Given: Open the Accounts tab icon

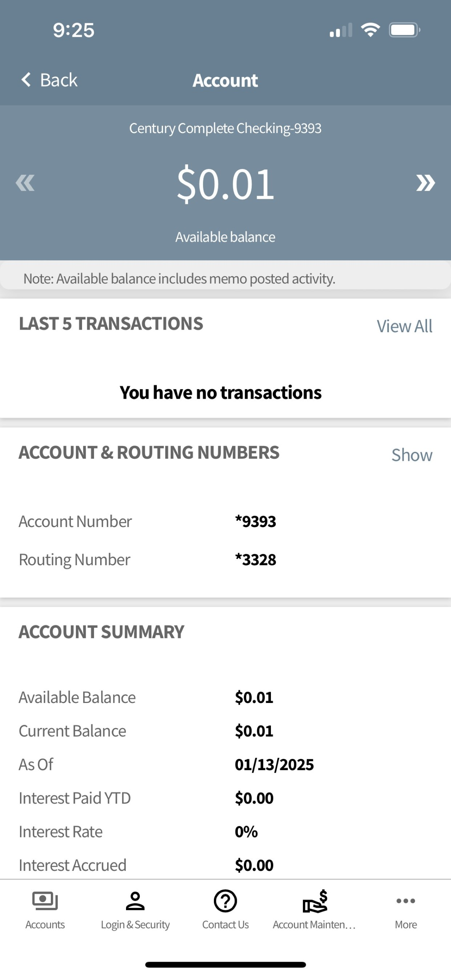Looking at the screenshot, I should click(x=45, y=901).
